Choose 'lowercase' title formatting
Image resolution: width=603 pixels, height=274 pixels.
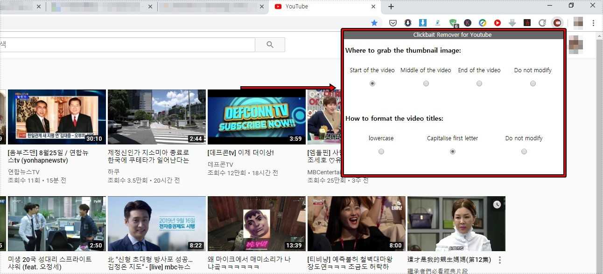point(381,151)
